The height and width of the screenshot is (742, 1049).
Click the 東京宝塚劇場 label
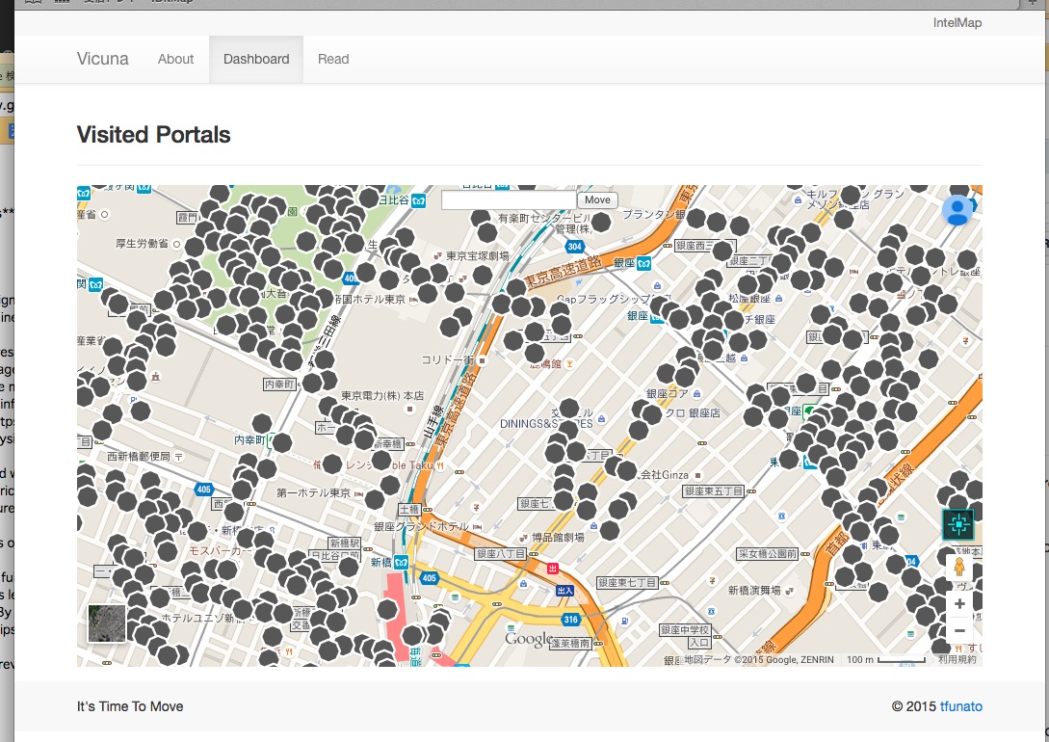[477, 255]
